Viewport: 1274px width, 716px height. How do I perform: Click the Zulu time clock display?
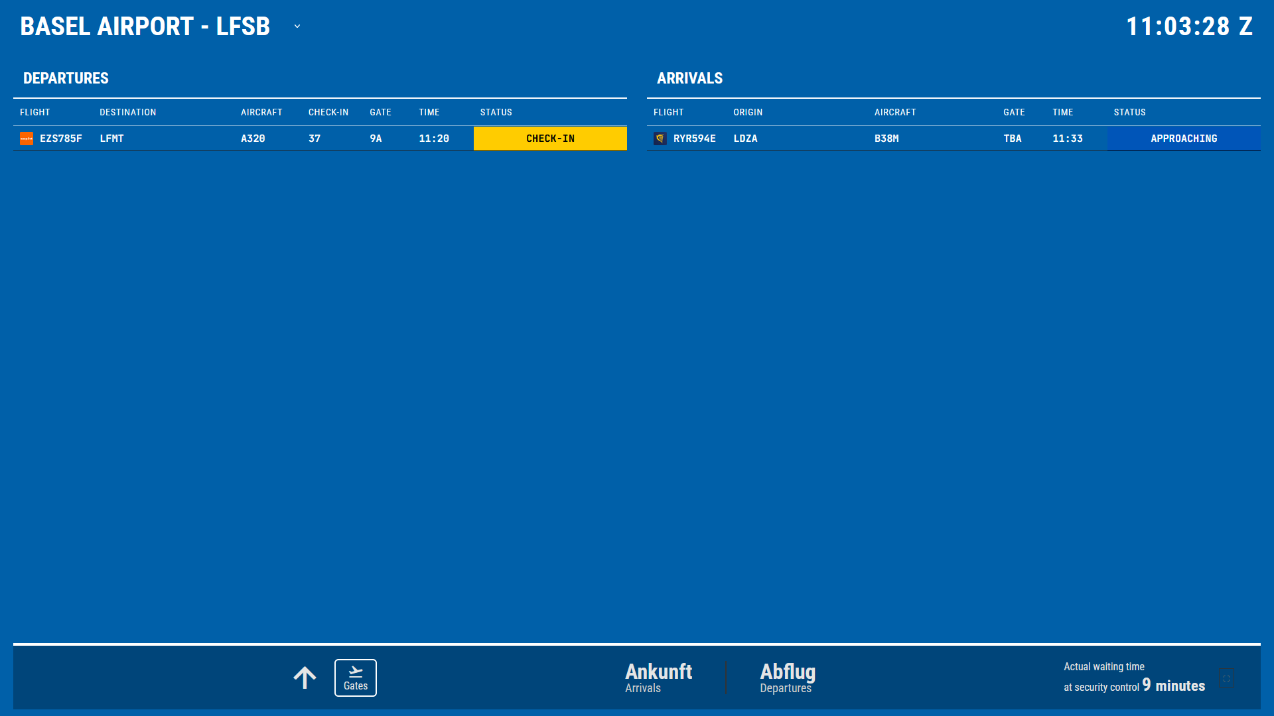click(x=1189, y=27)
